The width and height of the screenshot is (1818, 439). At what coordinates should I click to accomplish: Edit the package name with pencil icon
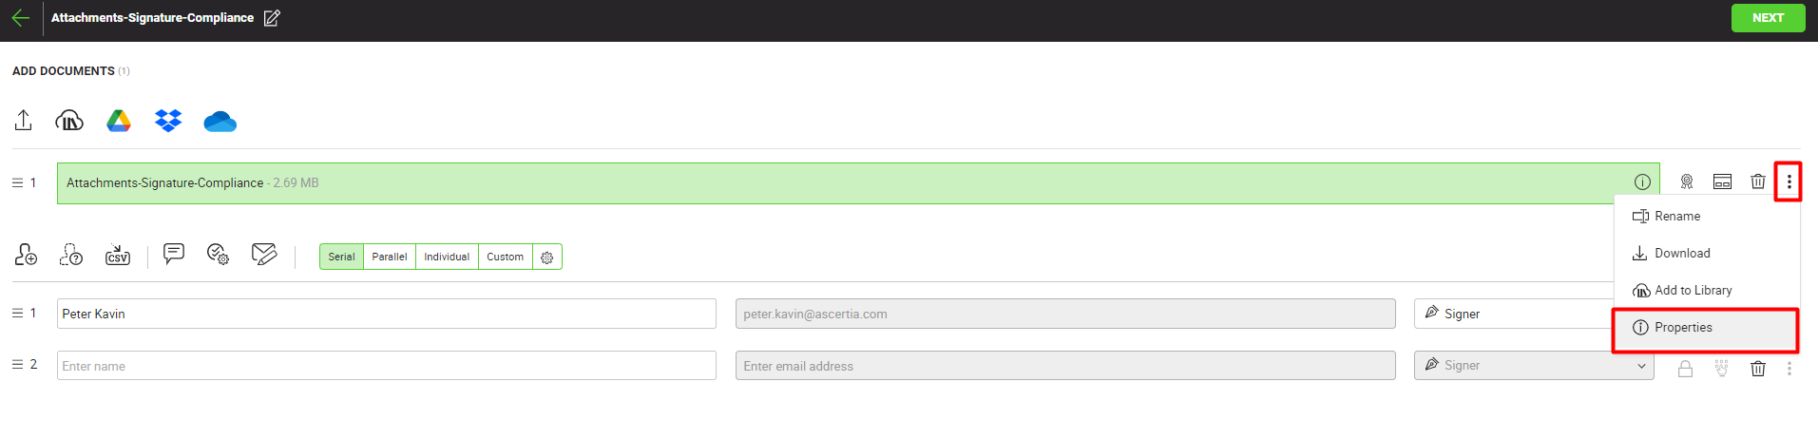point(272,18)
